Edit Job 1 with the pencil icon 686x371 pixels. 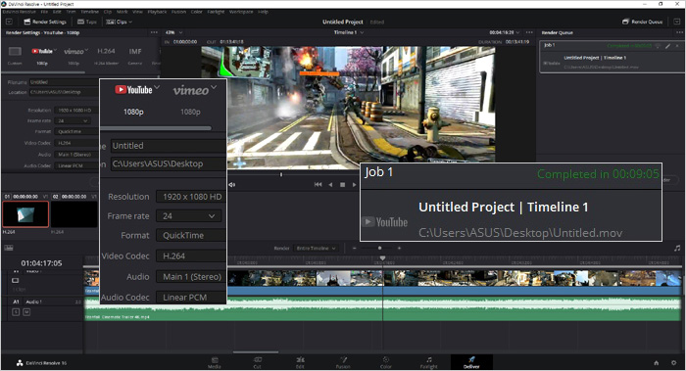pos(668,45)
